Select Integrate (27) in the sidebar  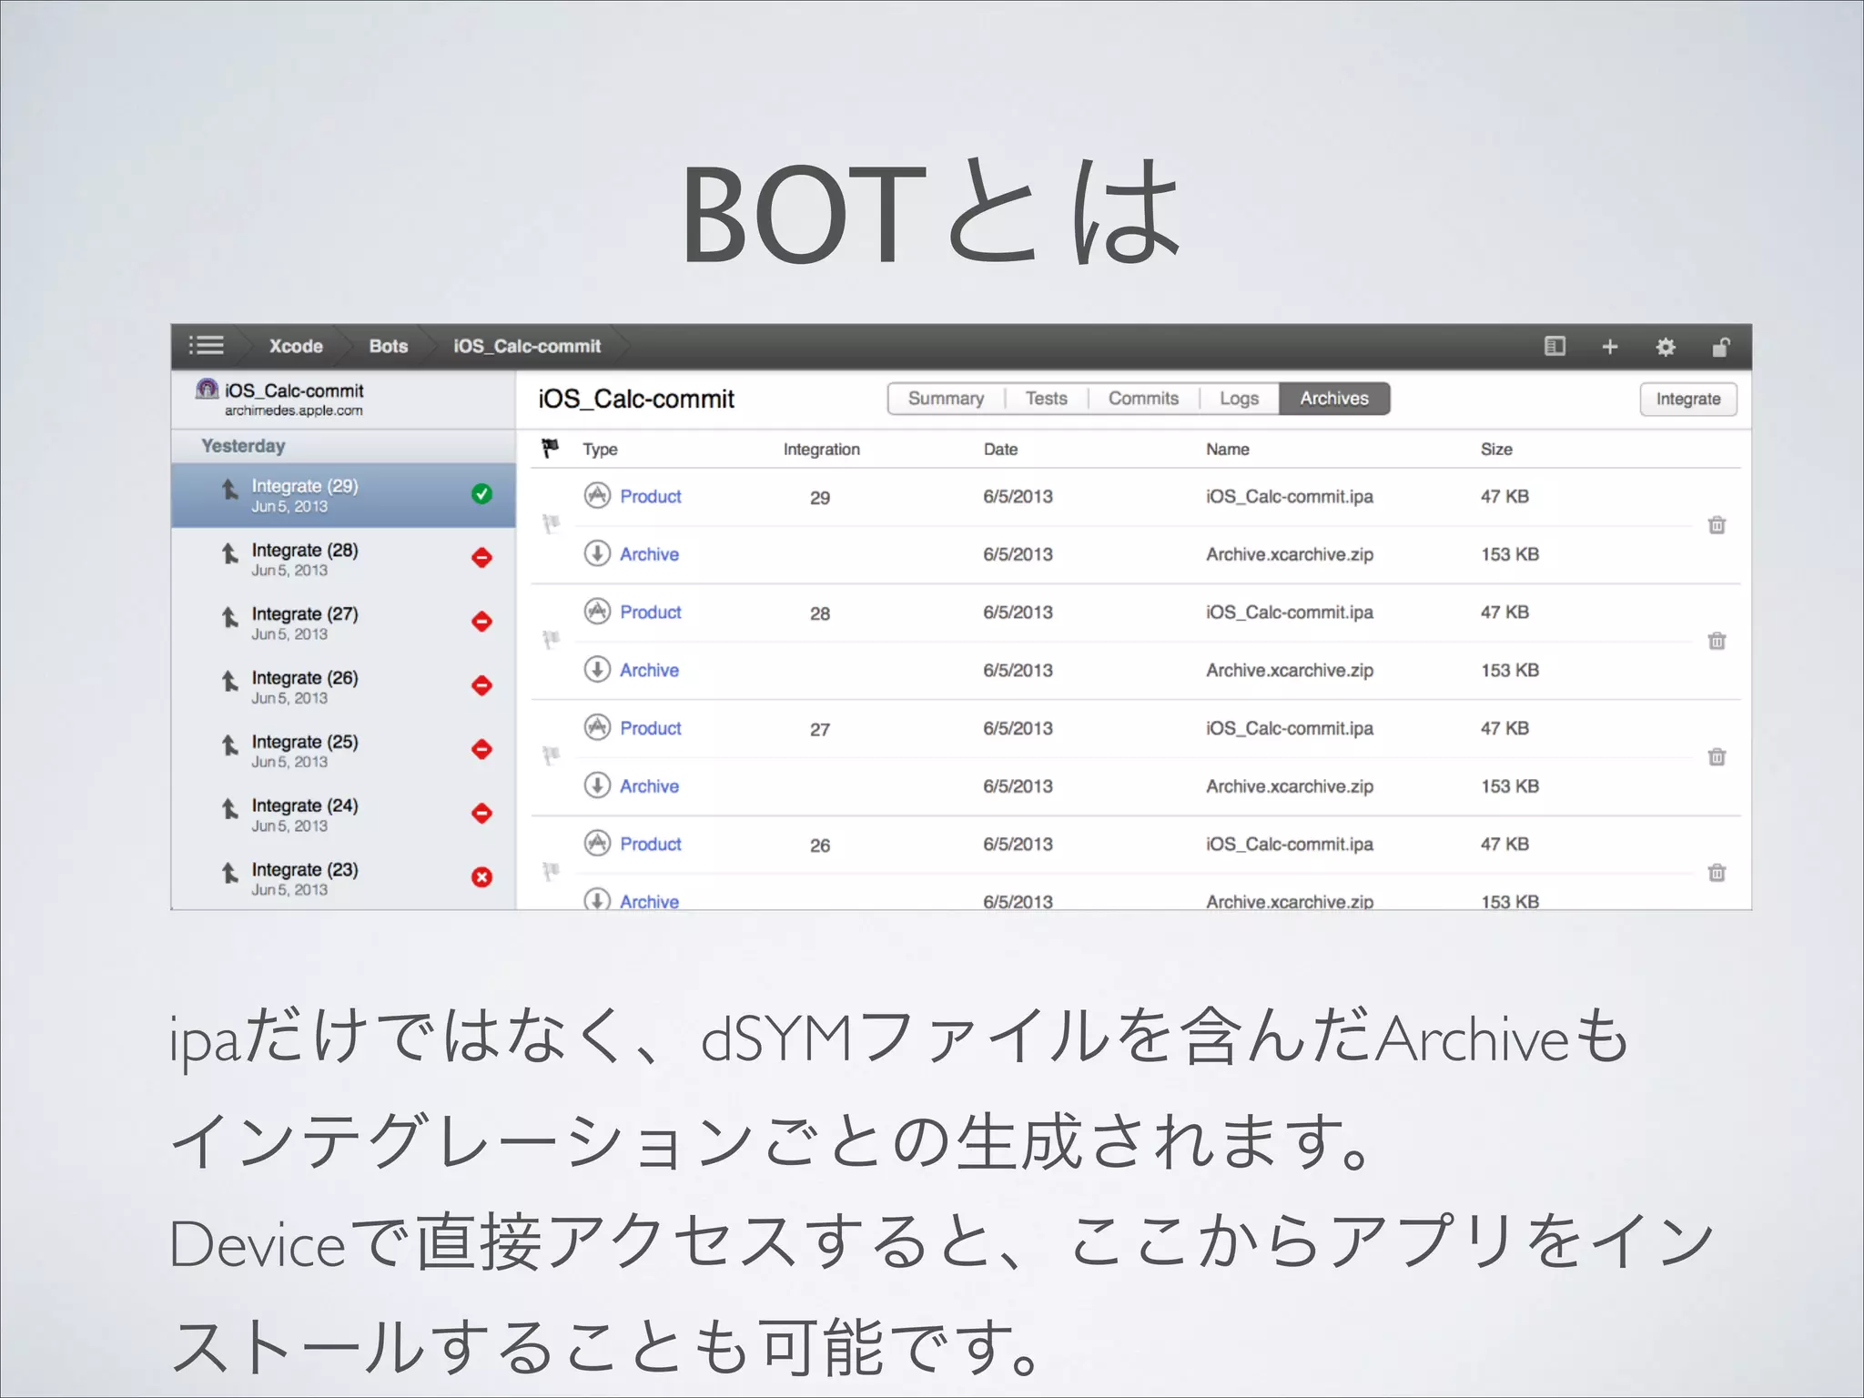coord(343,623)
